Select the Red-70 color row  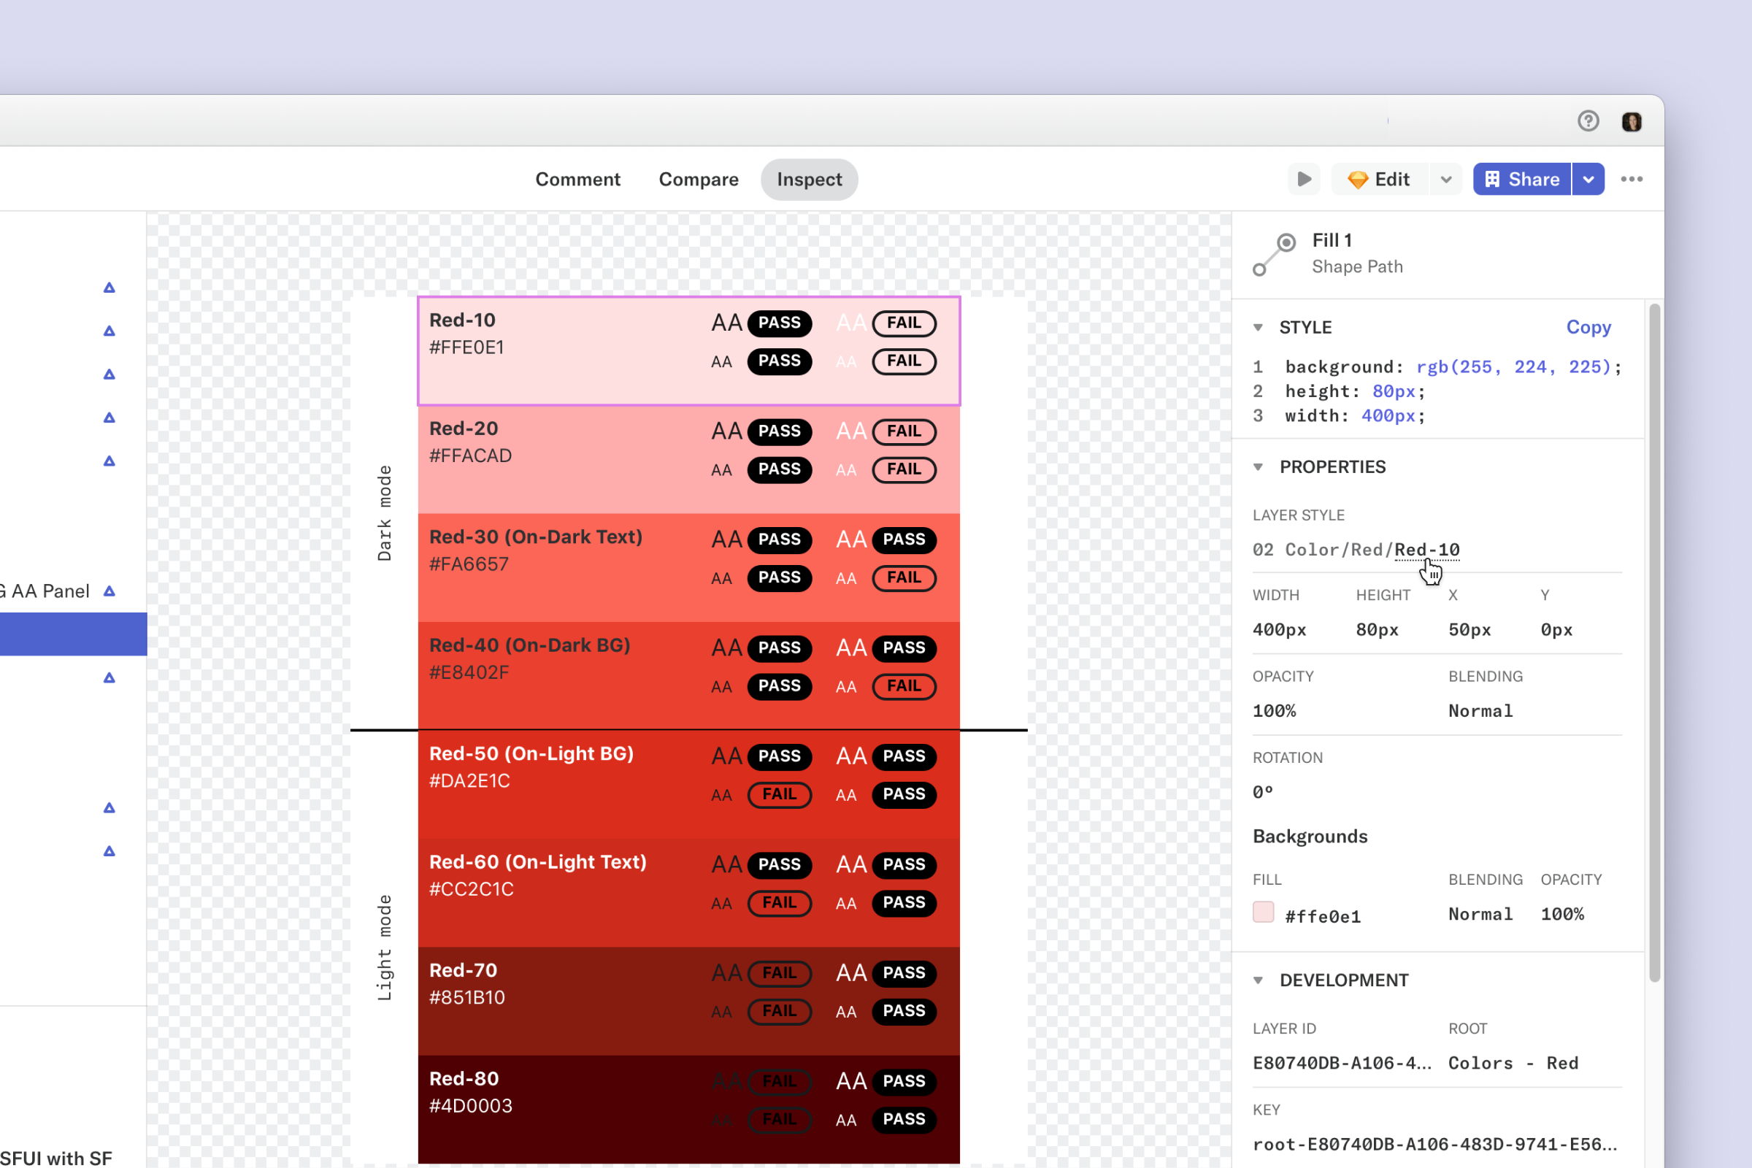[x=689, y=1001]
